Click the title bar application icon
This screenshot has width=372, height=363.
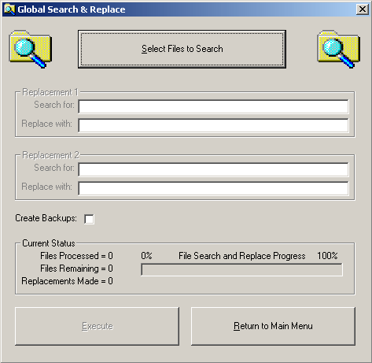[x=9, y=9]
